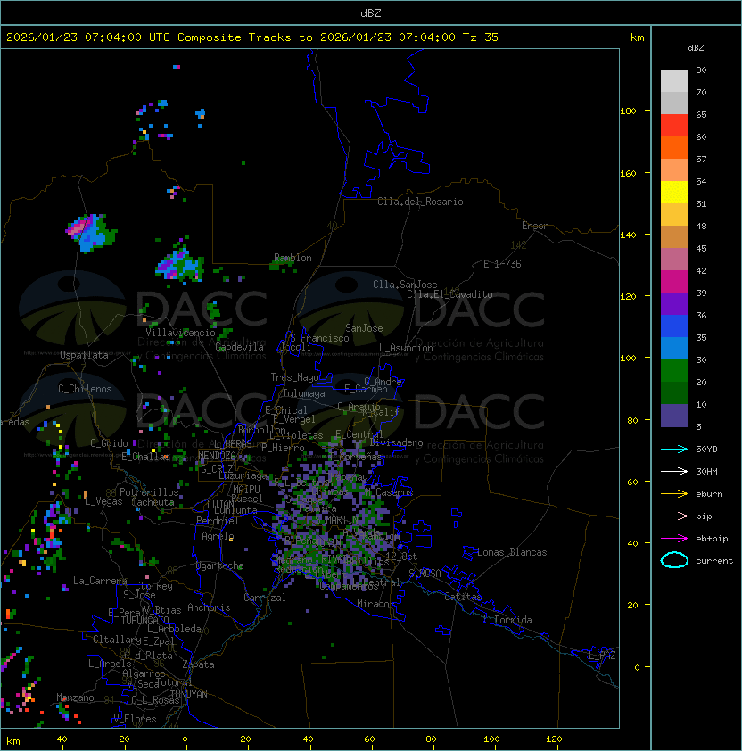
Task: Click the Cacheuta map label
Action: [153, 502]
